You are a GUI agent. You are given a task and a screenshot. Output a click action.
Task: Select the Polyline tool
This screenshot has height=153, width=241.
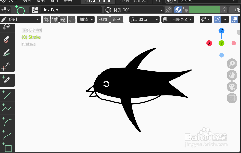click(7, 108)
